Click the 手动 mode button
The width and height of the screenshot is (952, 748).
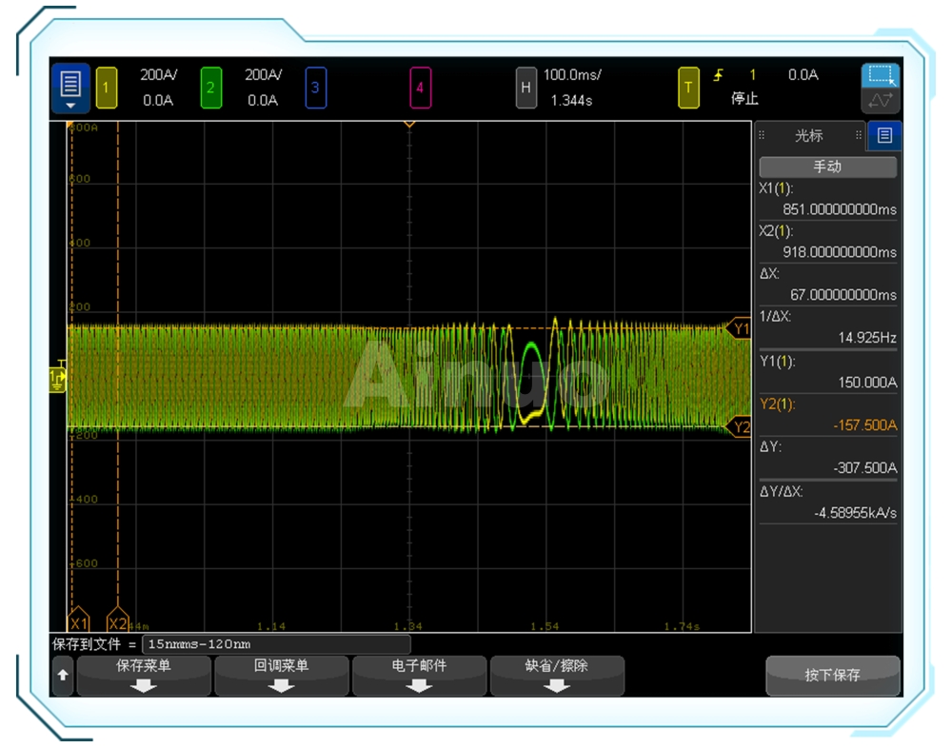point(827,167)
